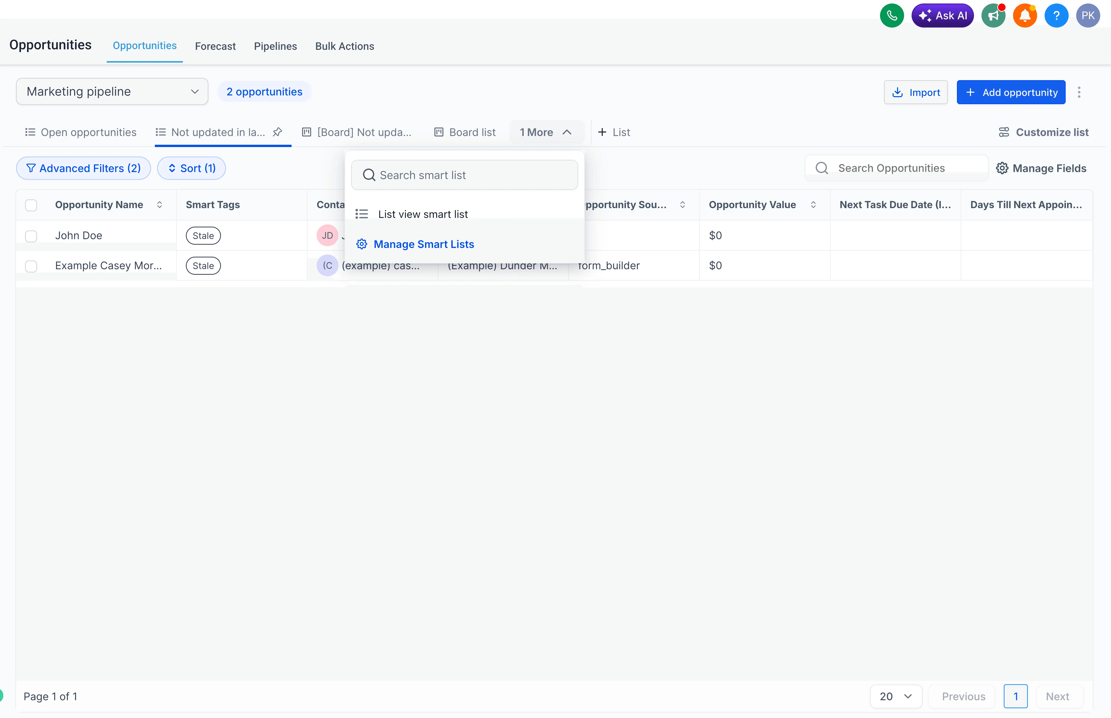Click the blue help question mark
Viewport: 1111px width, 718px height.
[1056, 15]
